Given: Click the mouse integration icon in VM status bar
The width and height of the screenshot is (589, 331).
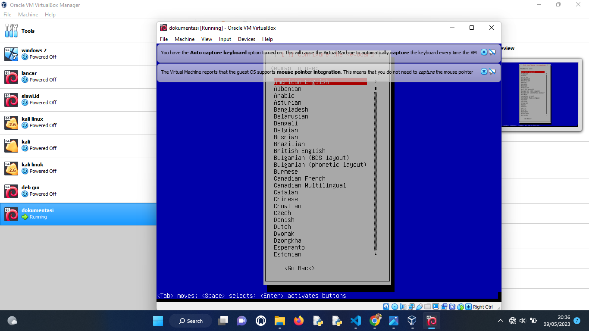Looking at the screenshot, I should click(460, 307).
